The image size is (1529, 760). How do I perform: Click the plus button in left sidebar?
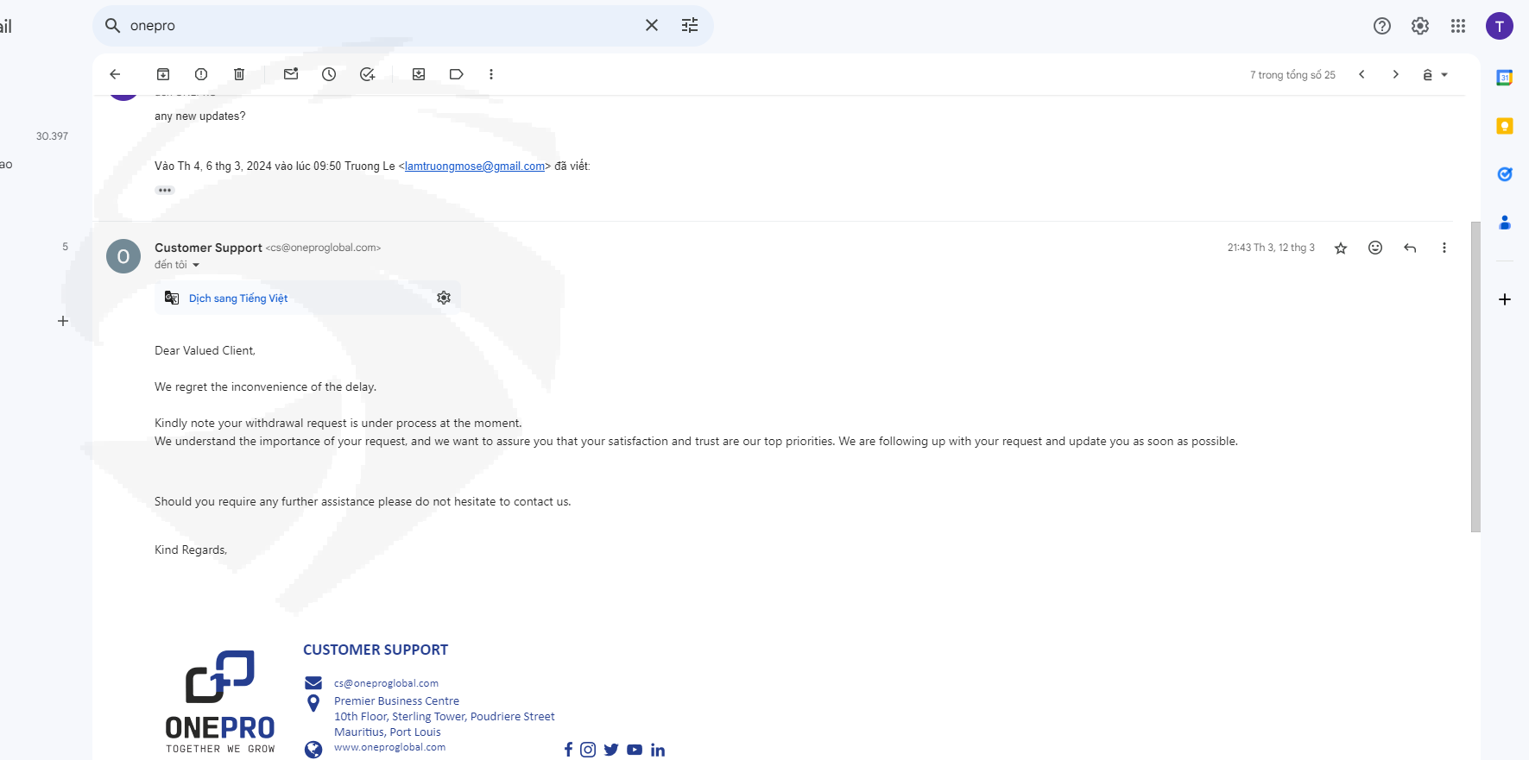(x=63, y=321)
